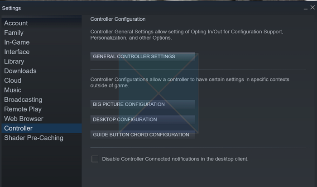This screenshot has height=187, width=317.
Task: Open Downloads settings
Action: click(20, 71)
